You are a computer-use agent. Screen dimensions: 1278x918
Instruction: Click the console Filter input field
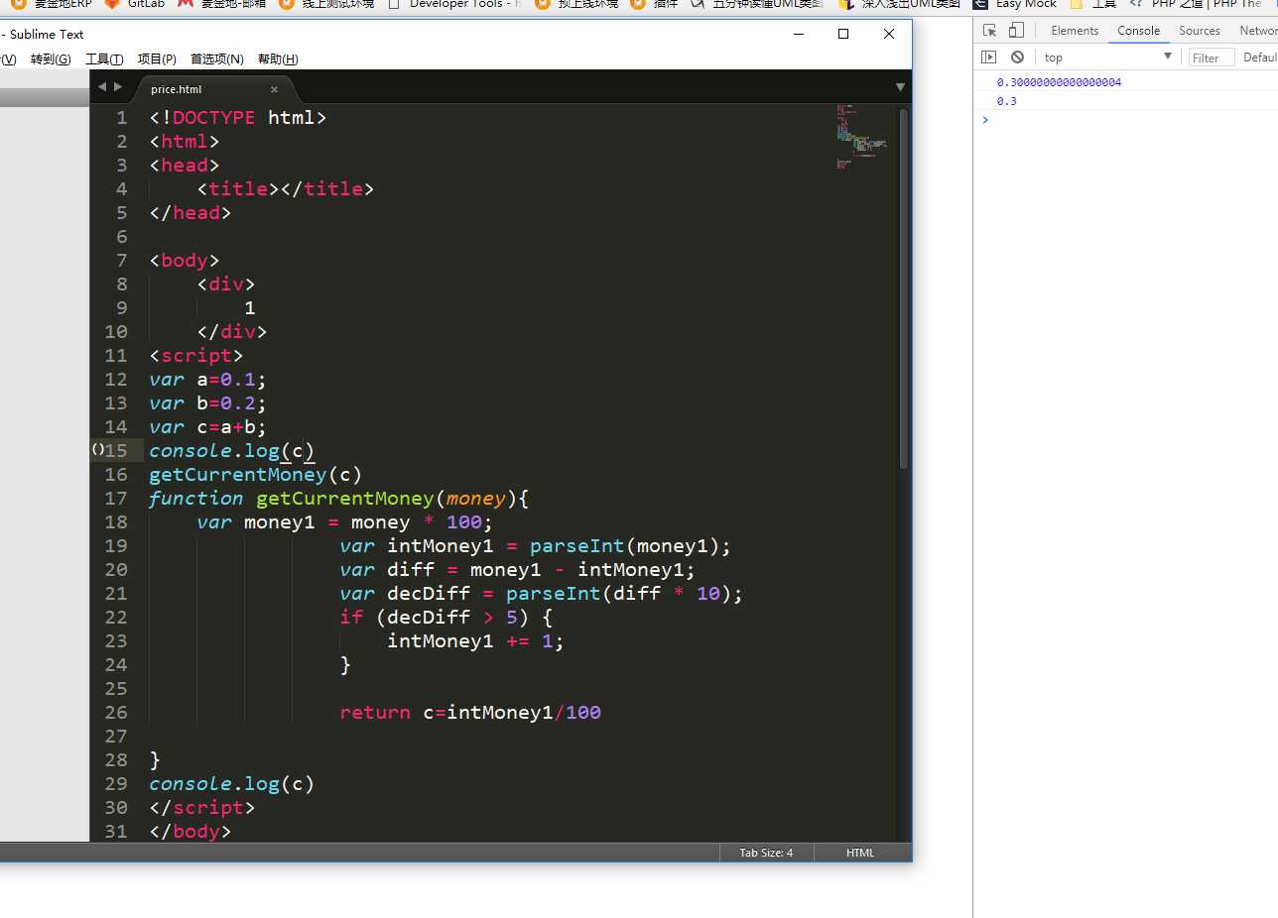point(1212,57)
